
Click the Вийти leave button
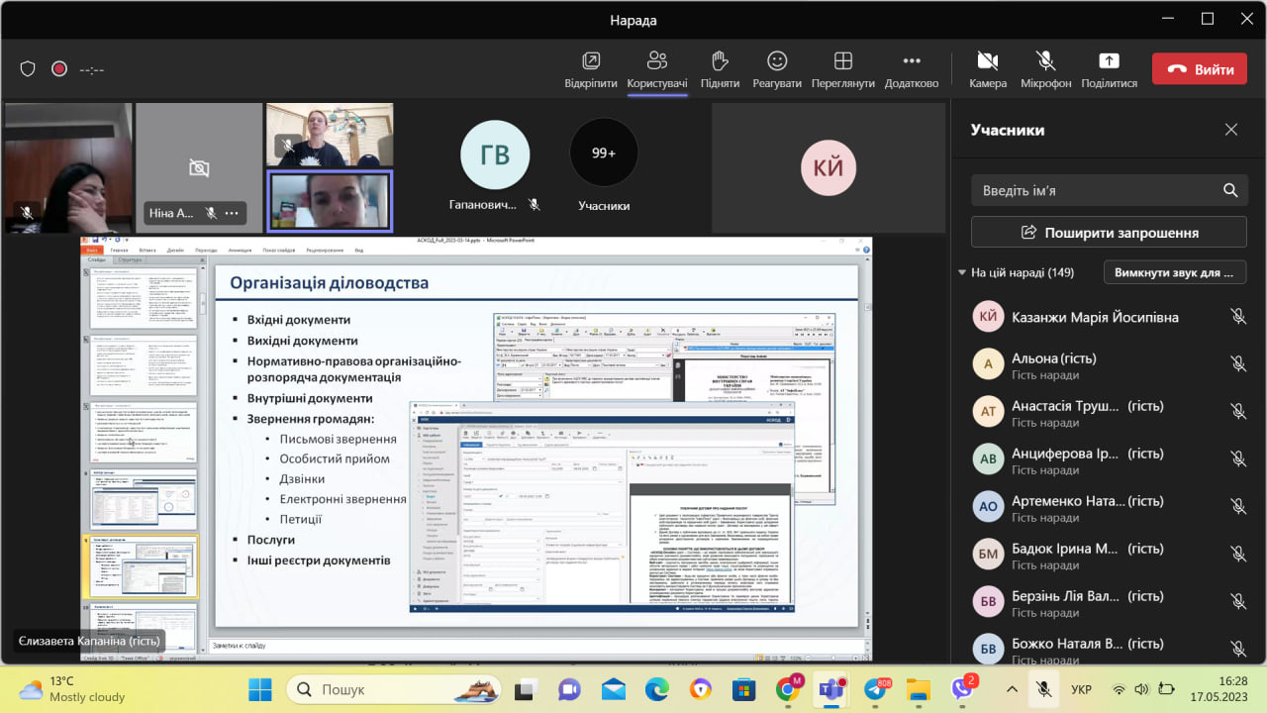coord(1199,69)
